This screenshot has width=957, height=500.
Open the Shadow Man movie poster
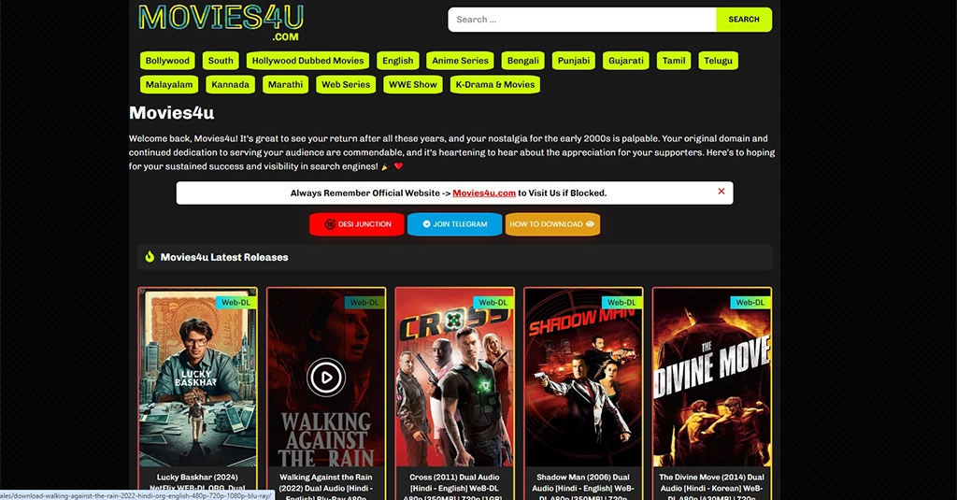(x=583, y=378)
